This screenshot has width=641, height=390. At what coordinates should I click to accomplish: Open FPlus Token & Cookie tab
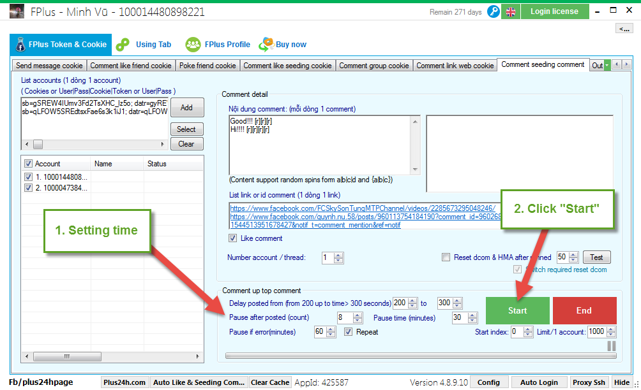click(x=61, y=45)
